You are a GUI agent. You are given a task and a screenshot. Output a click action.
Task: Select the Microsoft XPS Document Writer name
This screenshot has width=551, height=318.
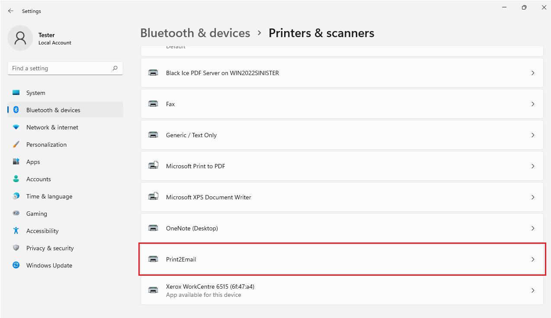coord(208,197)
